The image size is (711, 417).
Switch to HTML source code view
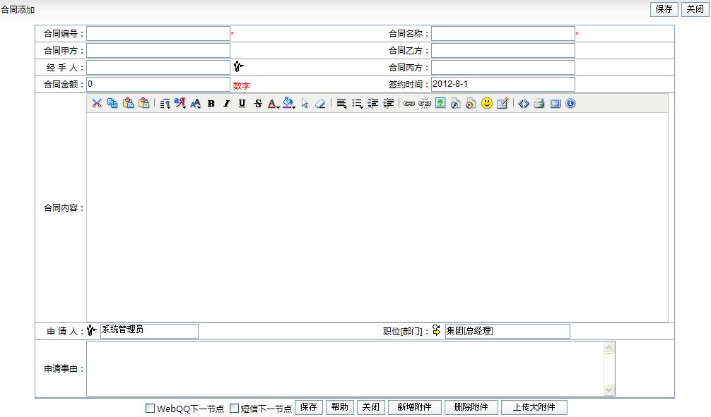point(524,104)
